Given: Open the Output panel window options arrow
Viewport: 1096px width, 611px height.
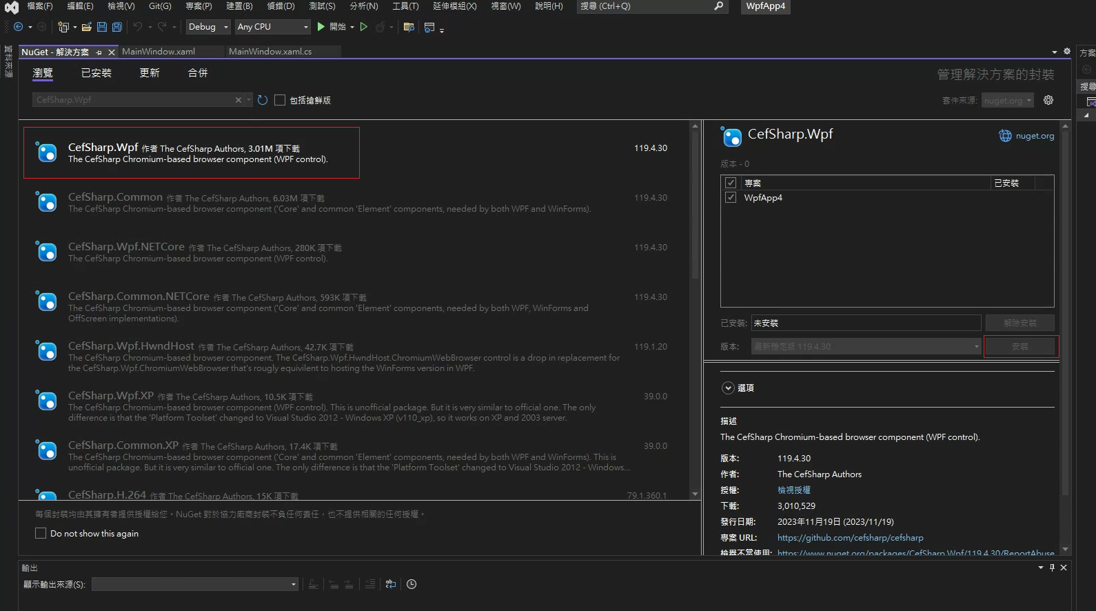Looking at the screenshot, I should click(1041, 568).
